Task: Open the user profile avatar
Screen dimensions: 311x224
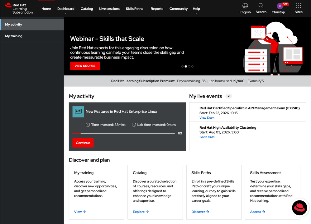Action: (280, 6)
